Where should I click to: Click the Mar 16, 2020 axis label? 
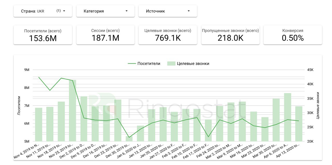pos(242,151)
